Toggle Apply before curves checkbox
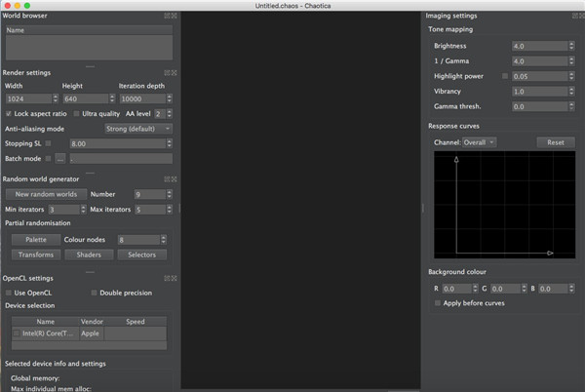 tap(438, 303)
